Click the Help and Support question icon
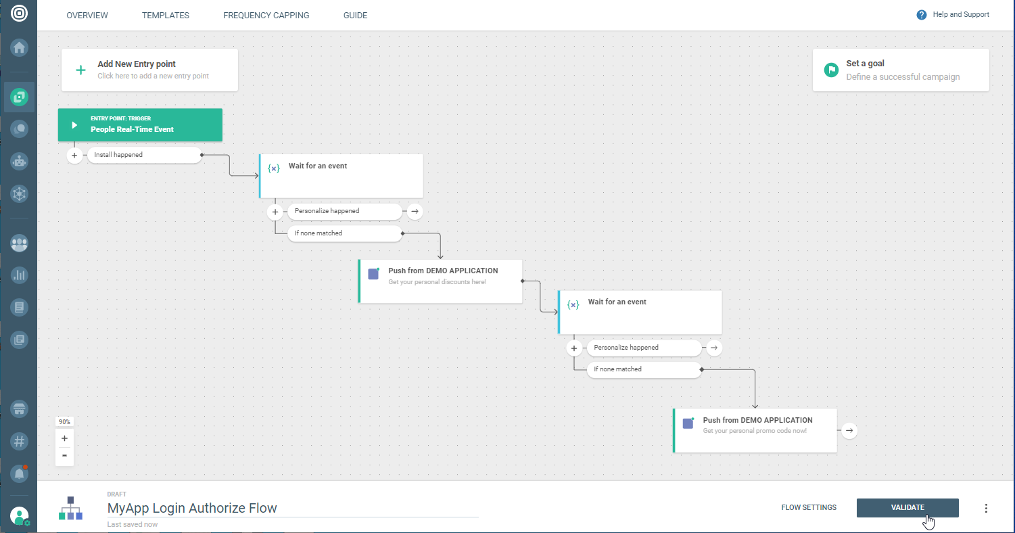The height and width of the screenshot is (533, 1015). pos(921,15)
